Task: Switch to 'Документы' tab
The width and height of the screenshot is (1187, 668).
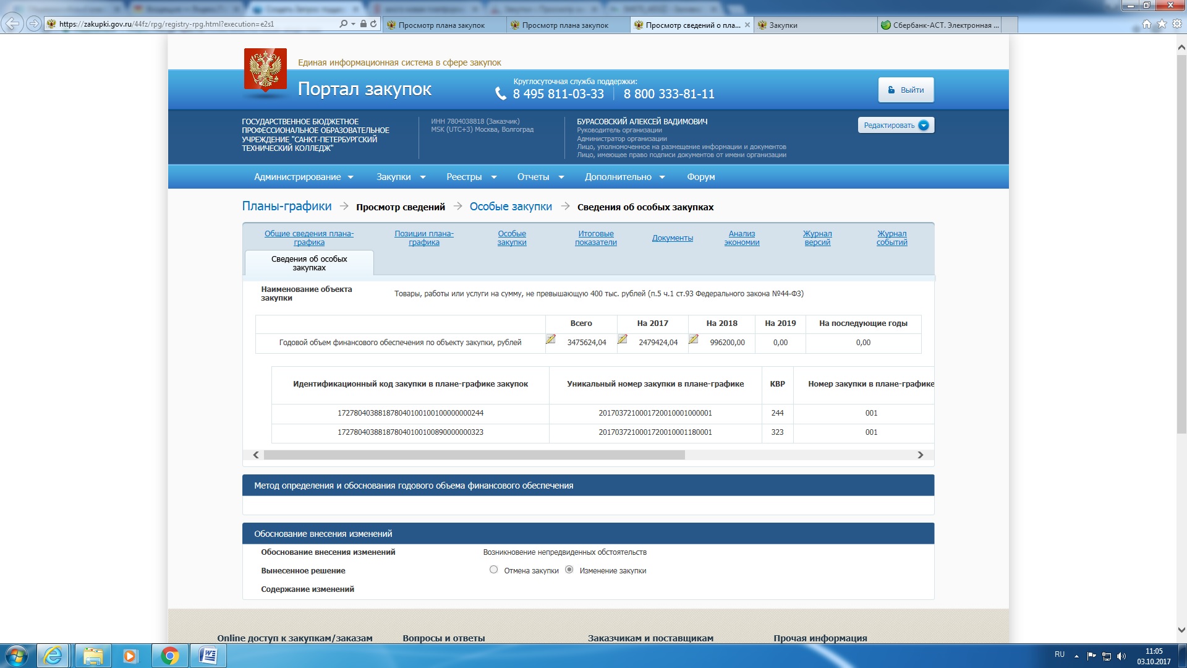Action: (x=673, y=238)
